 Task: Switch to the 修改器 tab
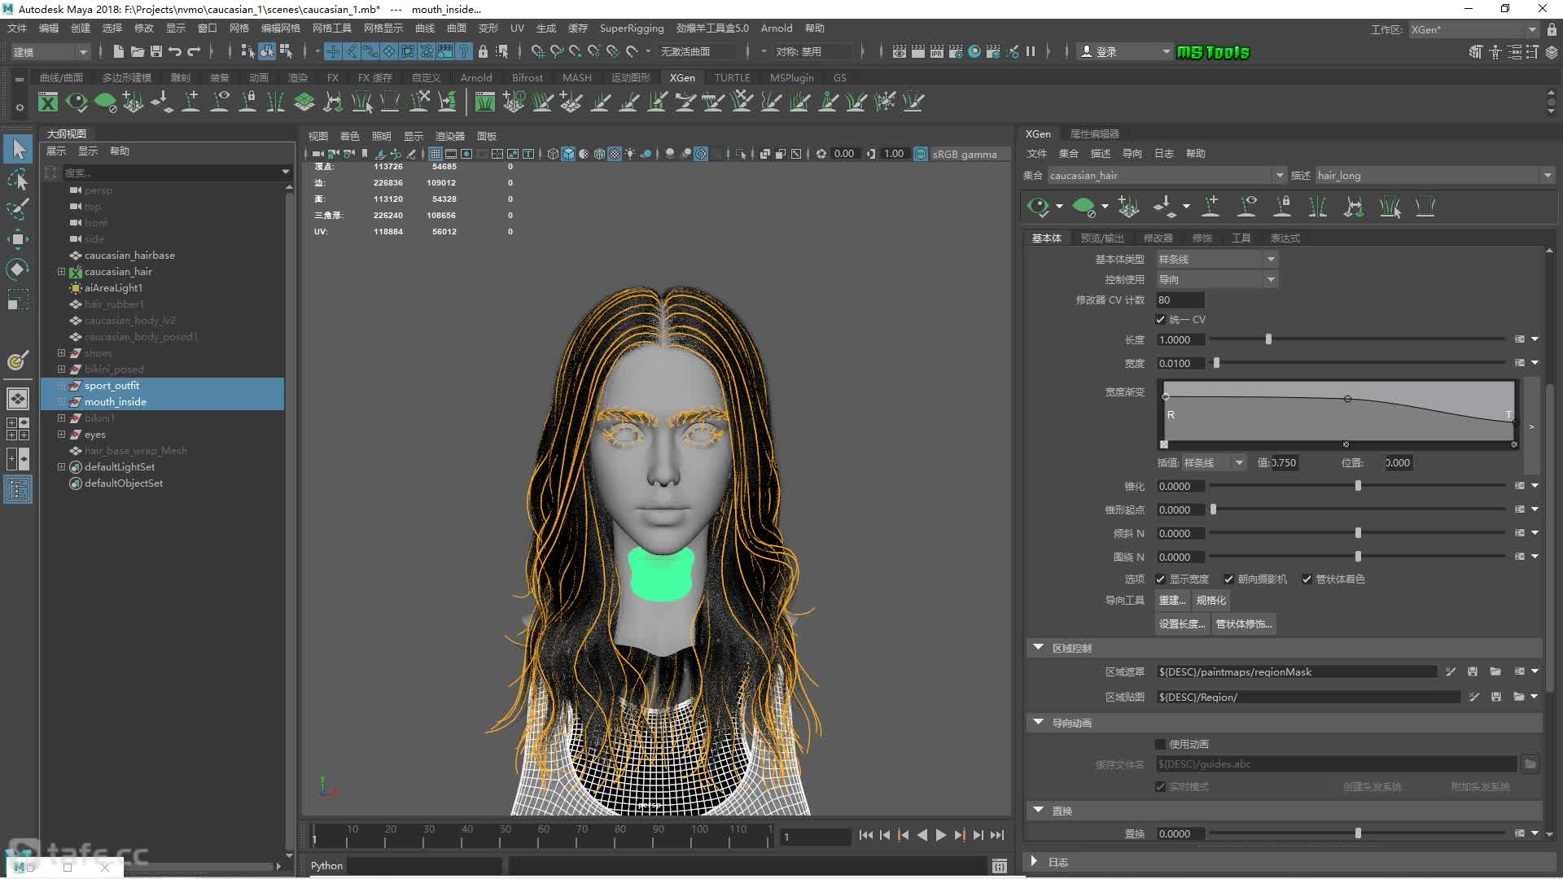(1158, 238)
